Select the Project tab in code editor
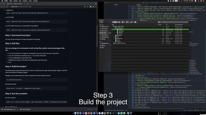This screenshot has width=206, height=115. click(x=116, y=5)
